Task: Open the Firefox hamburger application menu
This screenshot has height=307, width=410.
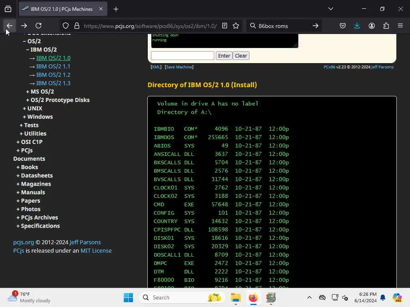Action: pos(400,26)
